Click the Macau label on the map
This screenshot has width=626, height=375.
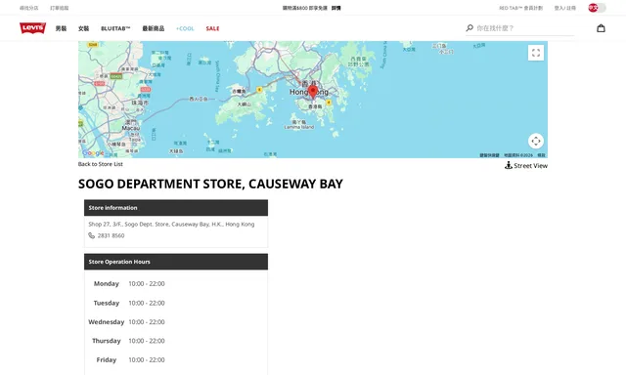click(130, 128)
